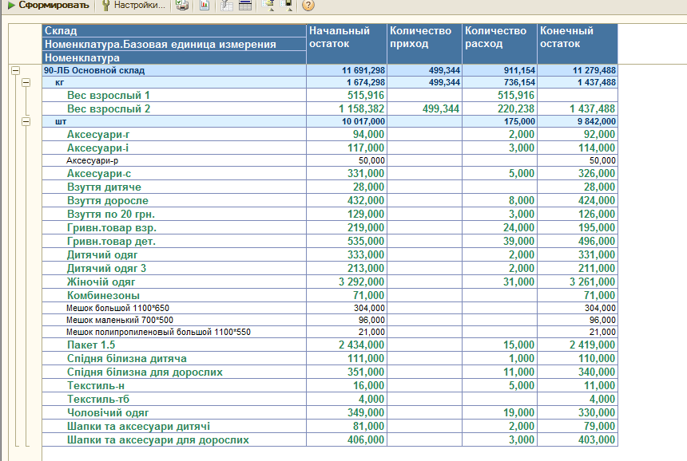Image resolution: width=687 pixels, height=461 pixels.
Task: Select the Чоловічий одяг row
Action: (330, 412)
